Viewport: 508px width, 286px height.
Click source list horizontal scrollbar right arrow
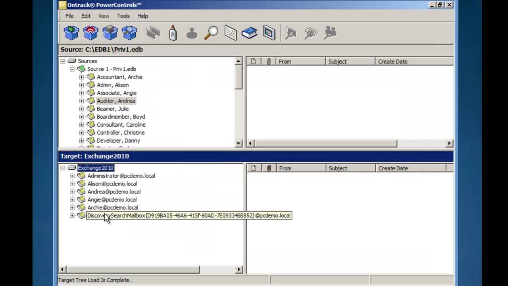pos(449,143)
